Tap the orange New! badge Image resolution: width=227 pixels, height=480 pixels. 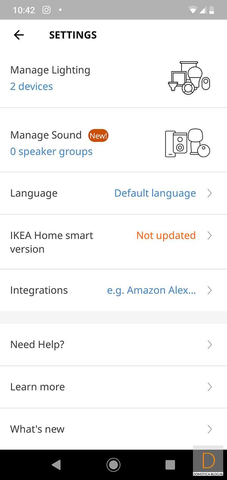[98, 135]
